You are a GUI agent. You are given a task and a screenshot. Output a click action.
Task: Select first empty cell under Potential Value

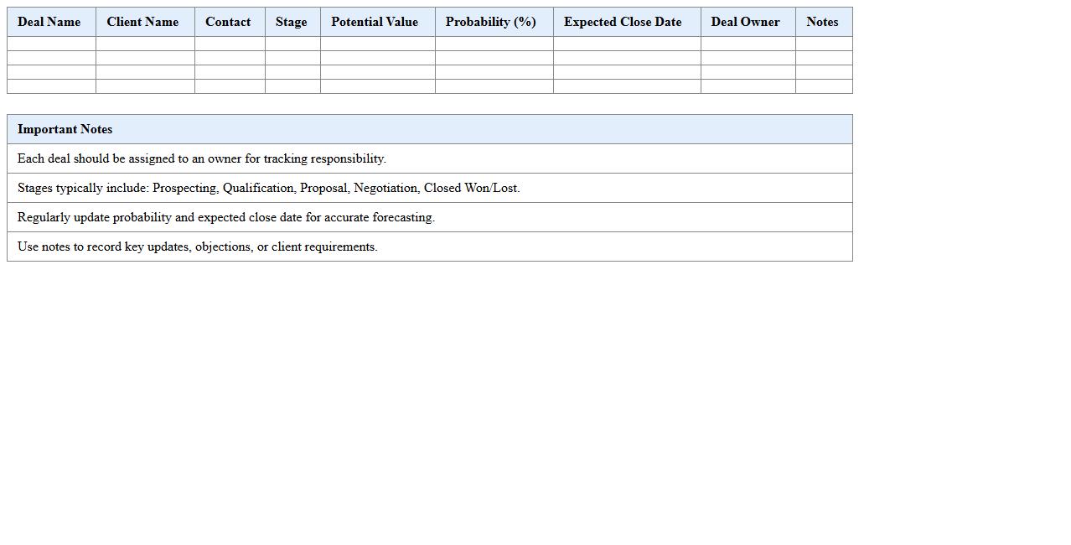377,44
